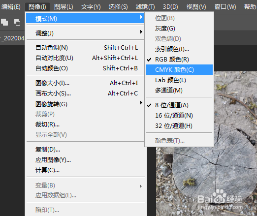Viewport: 257px width, 216px height.
Task: Click the subtract shape options bar icon
Action: [x=17, y=22]
